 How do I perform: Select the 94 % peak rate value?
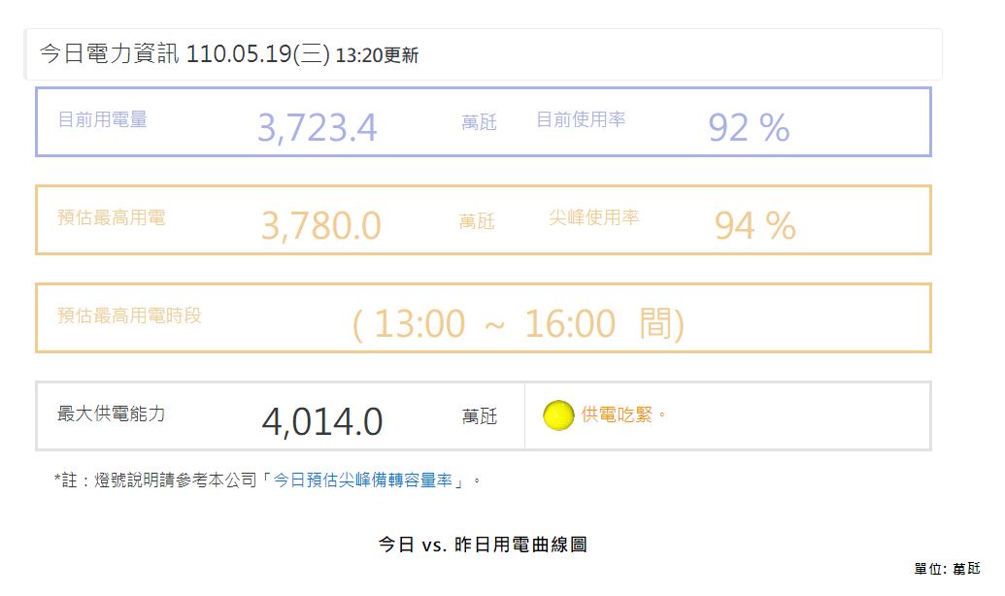pos(754,226)
